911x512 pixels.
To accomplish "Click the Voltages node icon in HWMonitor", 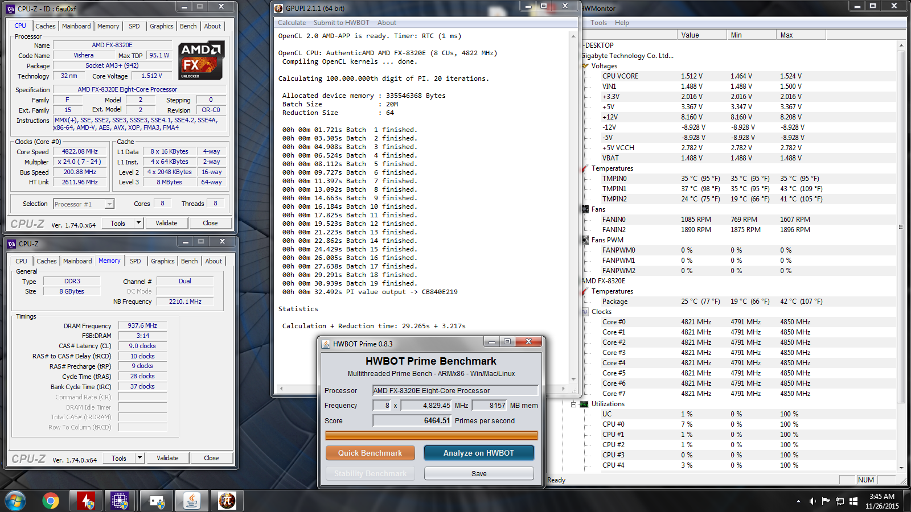I will click(x=585, y=66).
